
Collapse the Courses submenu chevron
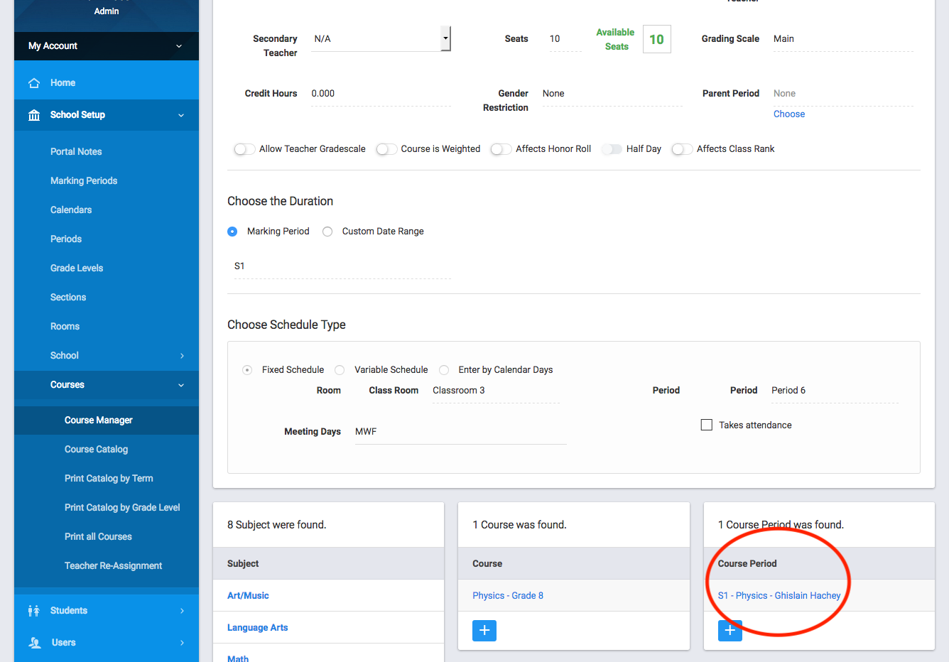181,385
